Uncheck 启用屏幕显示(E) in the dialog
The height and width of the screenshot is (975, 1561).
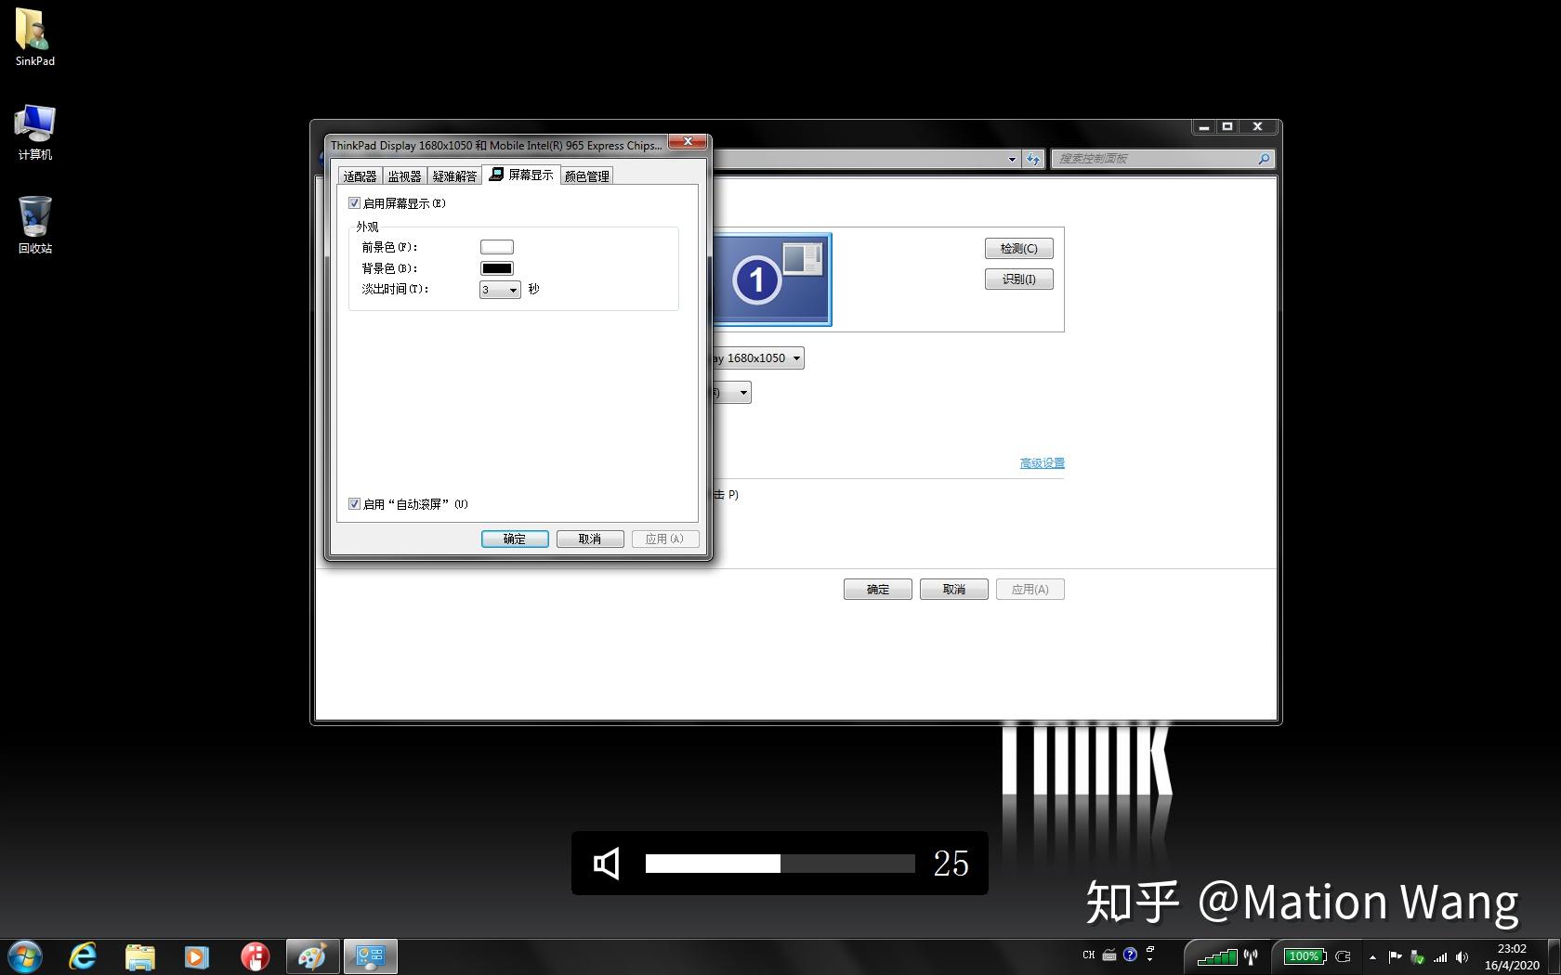354,202
